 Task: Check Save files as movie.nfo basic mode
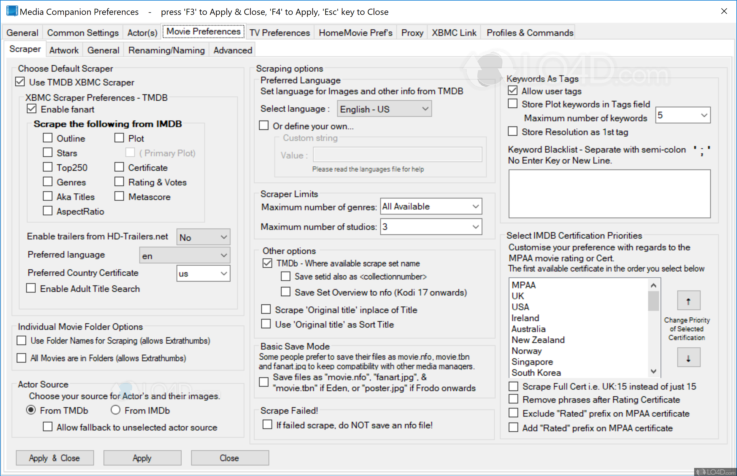[x=264, y=382]
